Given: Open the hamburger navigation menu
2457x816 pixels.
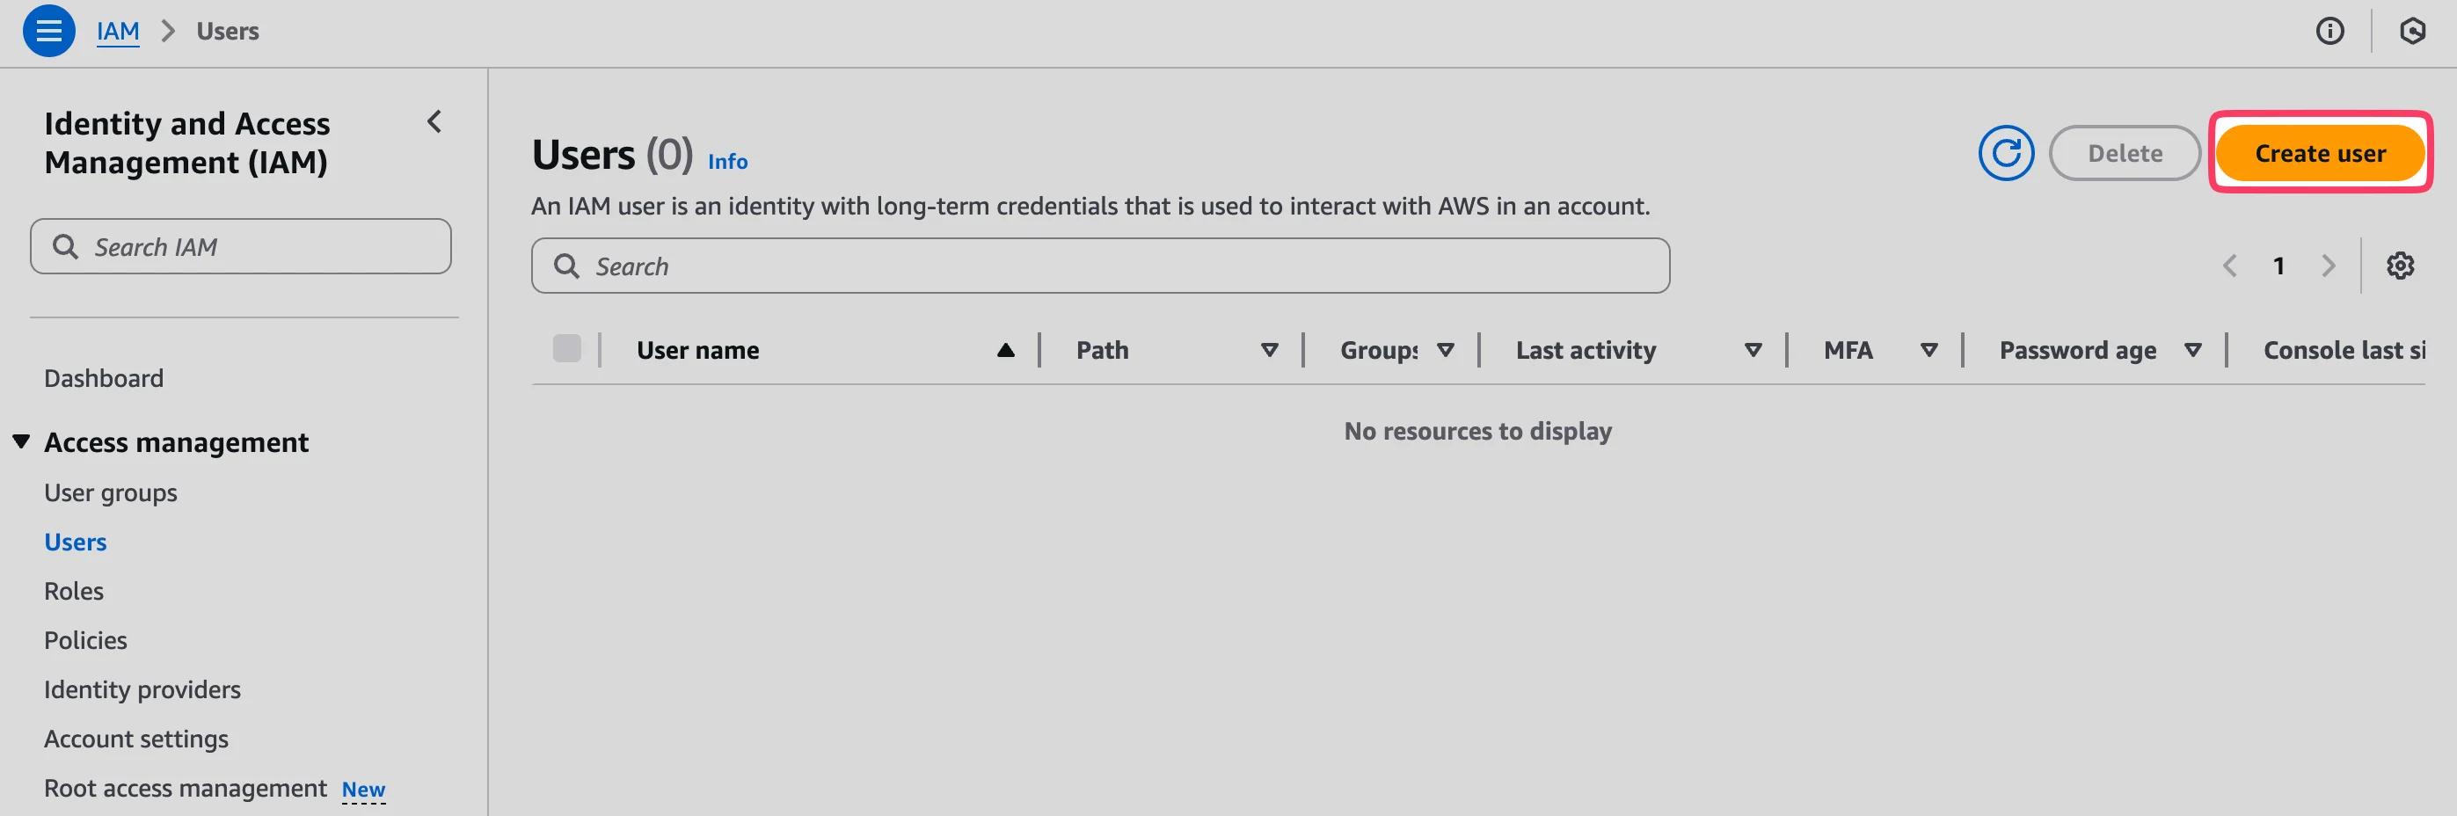Looking at the screenshot, I should coord(48,31).
